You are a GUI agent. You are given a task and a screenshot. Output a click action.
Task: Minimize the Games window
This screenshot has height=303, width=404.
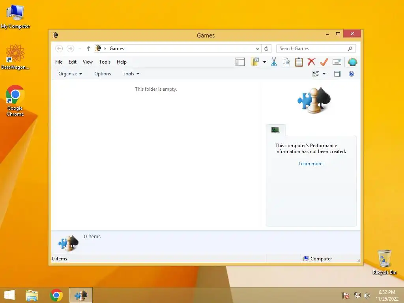point(327,34)
